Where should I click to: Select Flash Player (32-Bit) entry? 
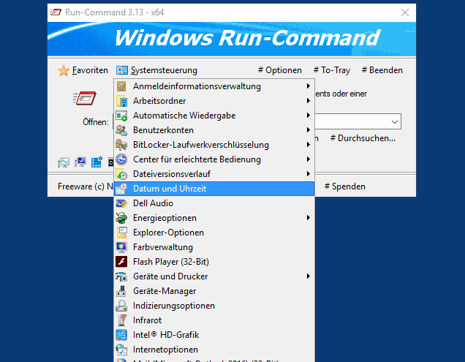[x=214, y=262]
